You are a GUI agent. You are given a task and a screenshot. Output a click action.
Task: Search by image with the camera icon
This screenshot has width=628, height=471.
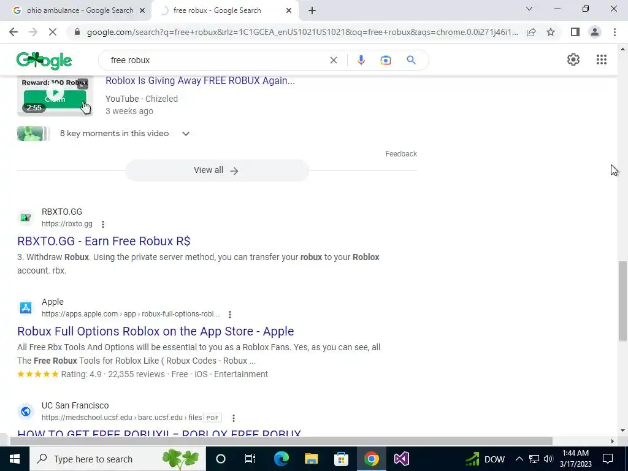pyautogui.click(x=385, y=60)
